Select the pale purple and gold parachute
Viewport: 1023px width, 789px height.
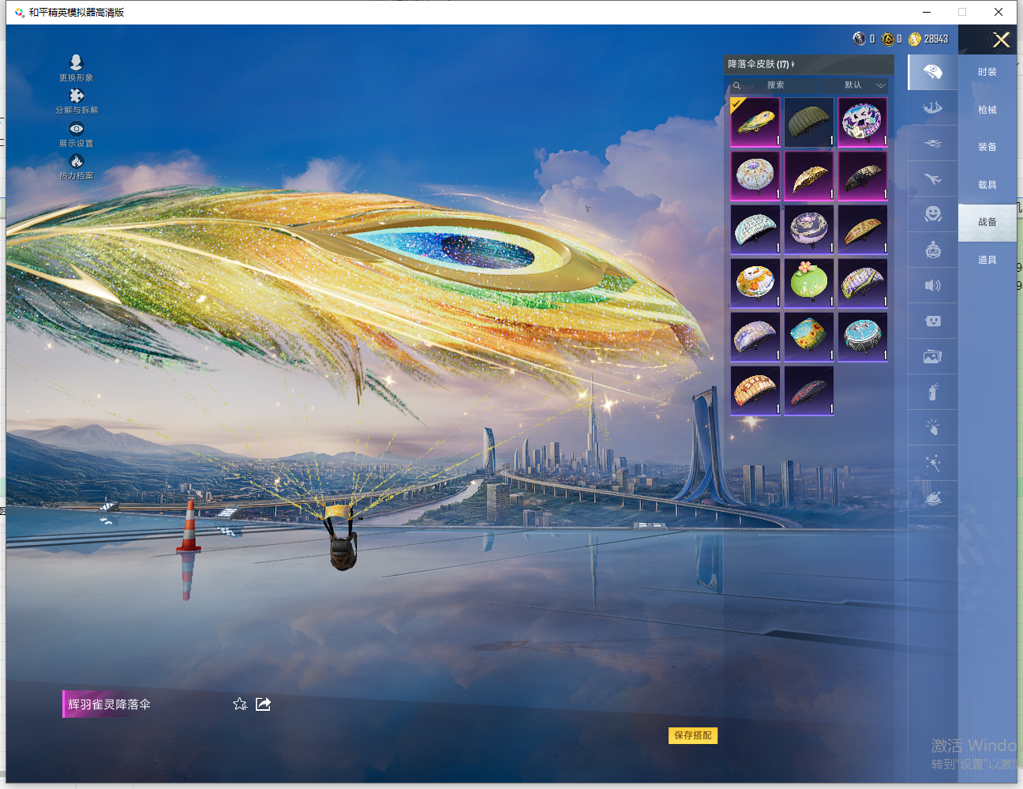pyautogui.click(x=755, y=337)
